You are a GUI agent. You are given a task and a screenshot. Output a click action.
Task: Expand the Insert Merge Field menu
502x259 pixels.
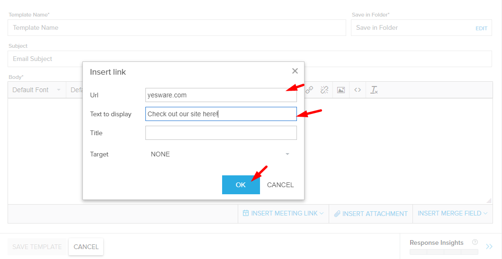click(452, 214)
